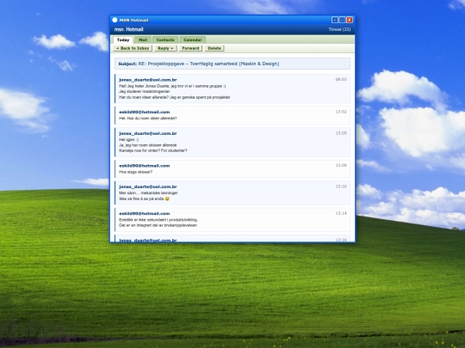Select the 13:14 message about Estetikk
Image resolution: width=465 pixels, height=348 pixels.
232,220
